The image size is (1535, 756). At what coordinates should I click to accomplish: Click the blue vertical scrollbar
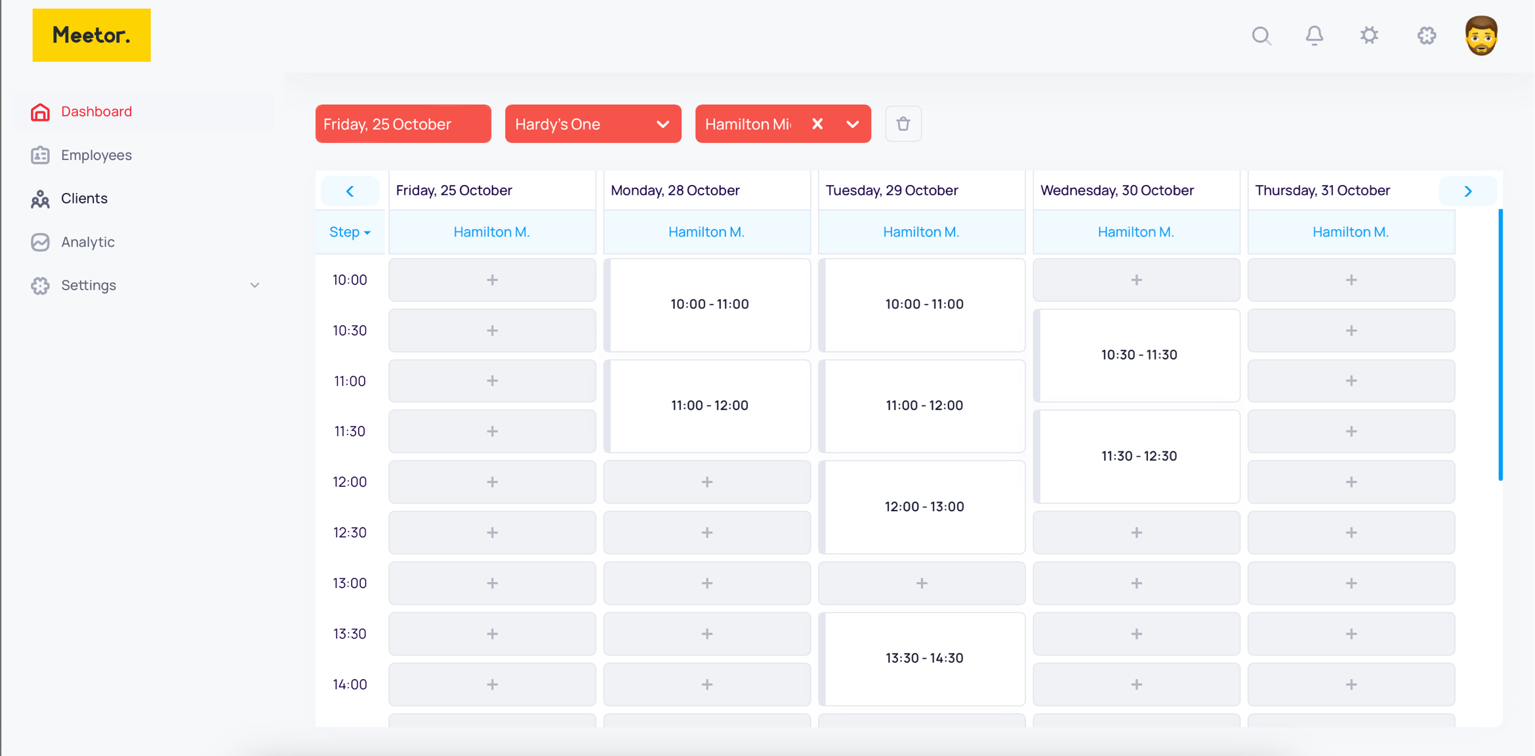pyautogui.click(x=1500, y=345)
